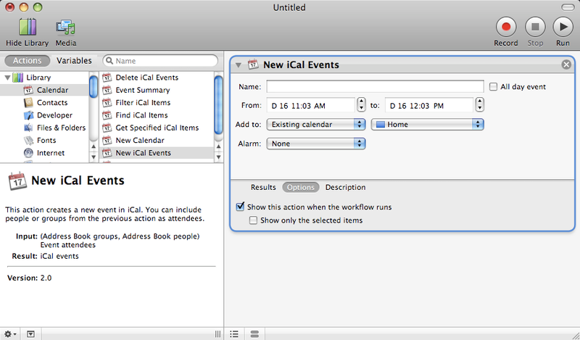
Task: Enable the All day event checkbox
Action: (493, 87)
